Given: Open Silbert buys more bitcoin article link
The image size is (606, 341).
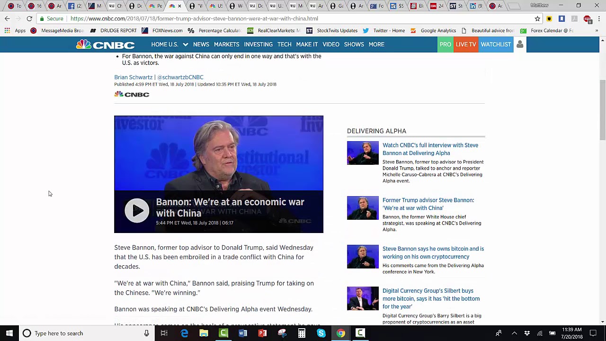Looking at the screenshot, I should point(431,299).
